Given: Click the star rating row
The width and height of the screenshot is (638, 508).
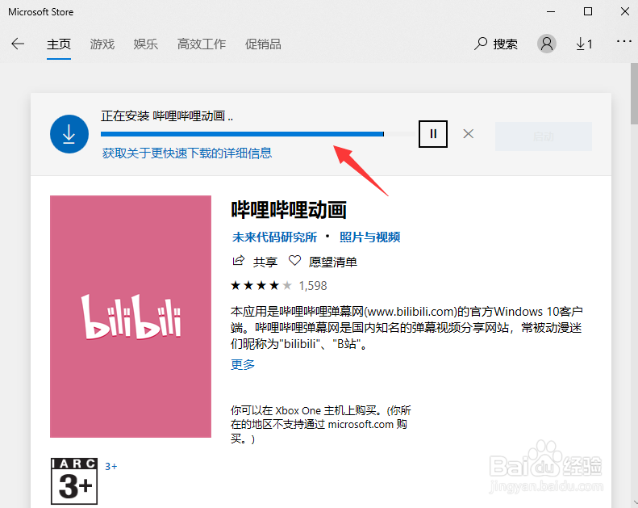Looking at the screenshot, I should pos(261,286).
